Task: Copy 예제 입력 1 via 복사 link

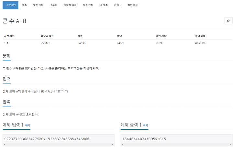Action: tap(28, 125)
